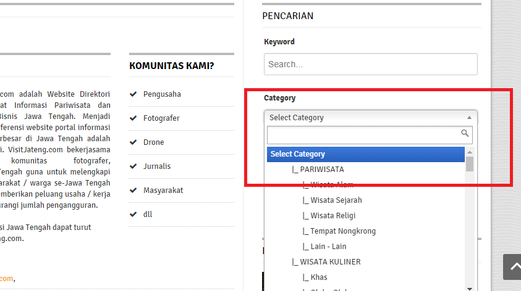
Task: Click the Keyword search input field
Action: point(370,64)
